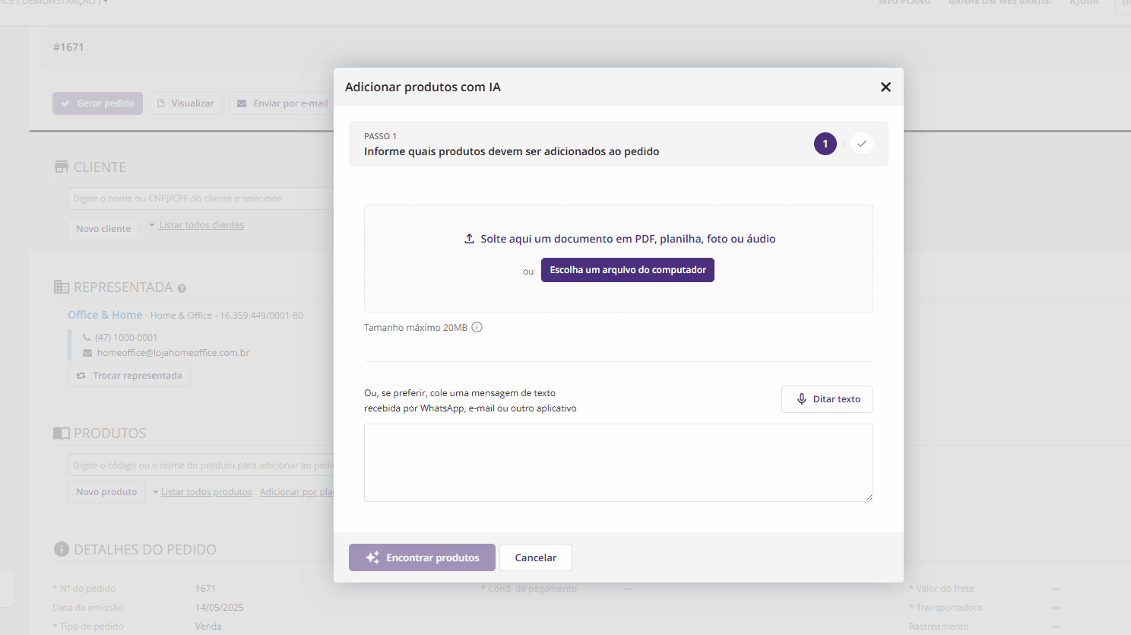Click the Novo cliente button
This screenshot has width=1131, height=635.
tap(103, 229)
